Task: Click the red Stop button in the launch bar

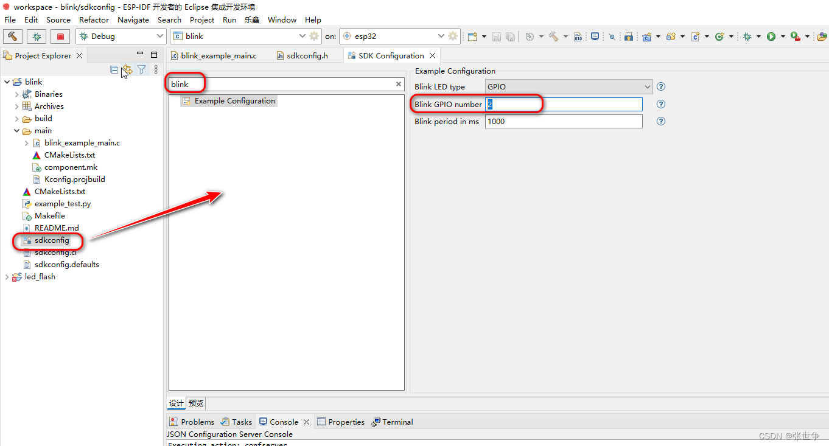Action: click(60, 37)
